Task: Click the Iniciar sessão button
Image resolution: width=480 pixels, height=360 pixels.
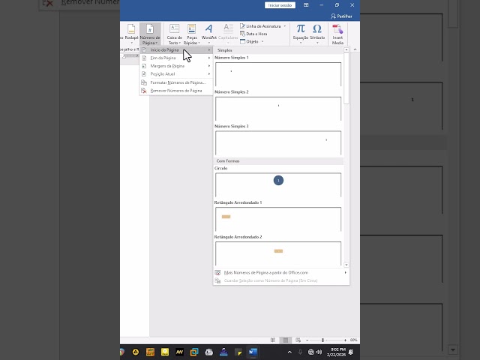Action: (x=280, y=5)
